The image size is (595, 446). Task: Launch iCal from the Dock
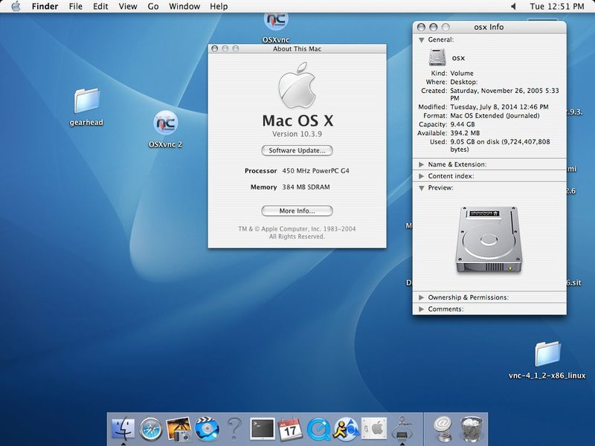point(290,430)
